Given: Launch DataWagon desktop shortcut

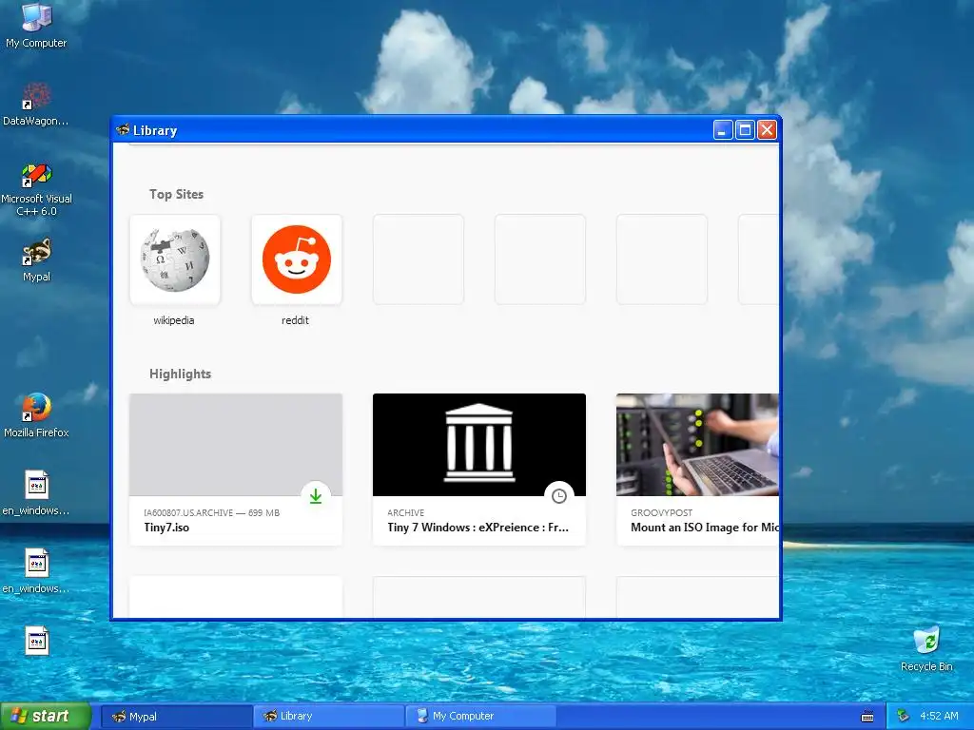Looking at the screenshot, I should coord(36,104).
